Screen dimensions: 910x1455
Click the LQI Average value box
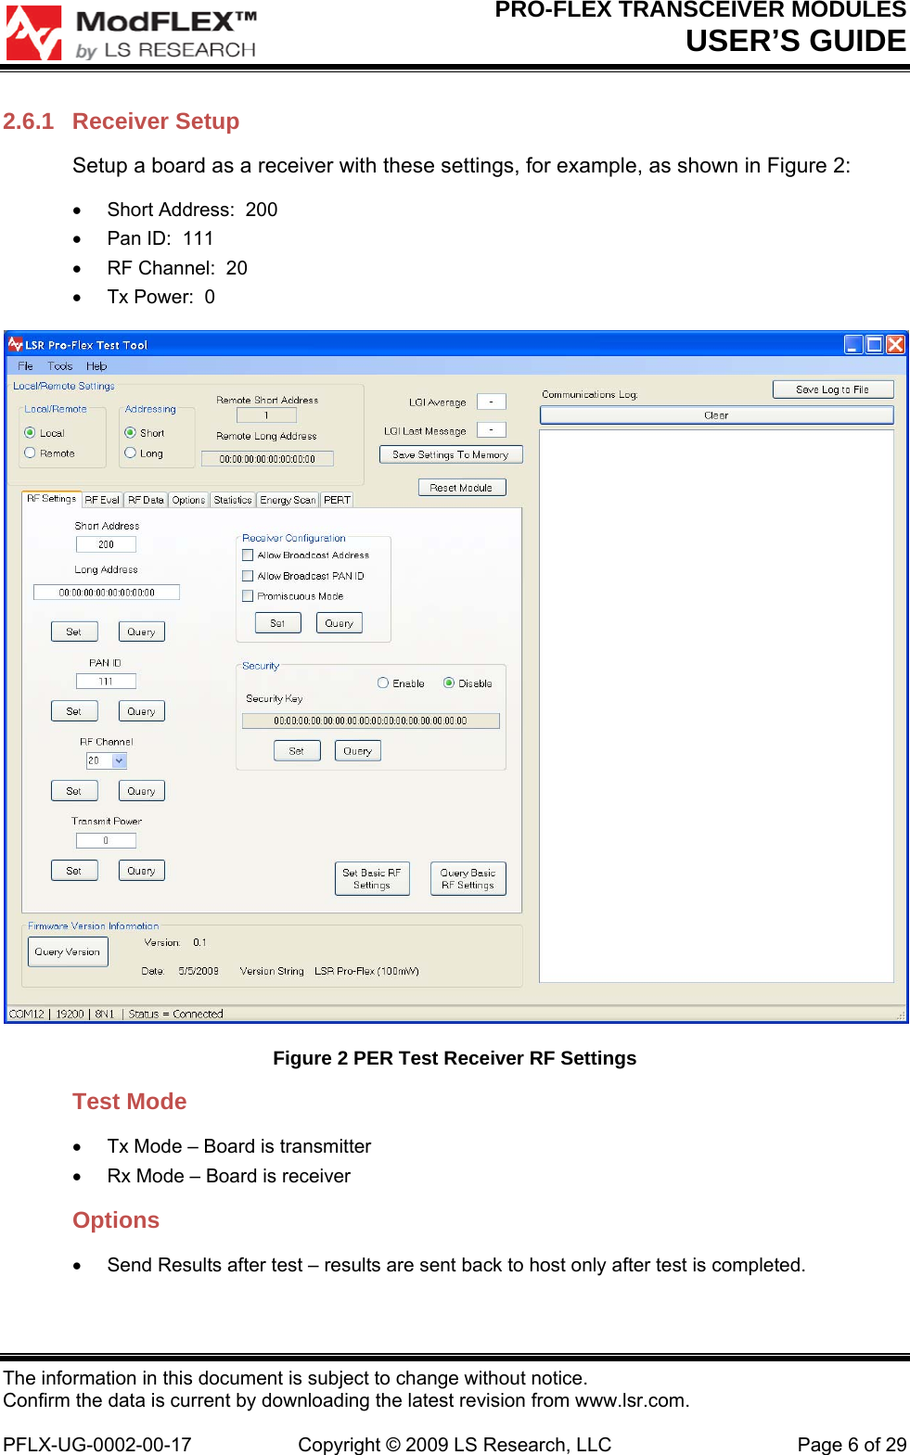[x=492, y=402]
